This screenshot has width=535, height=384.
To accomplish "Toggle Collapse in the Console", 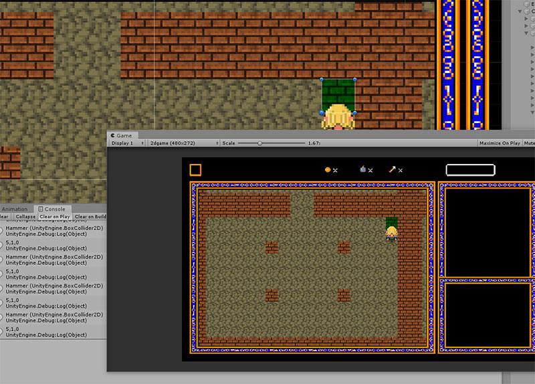I will click(25, 217).
